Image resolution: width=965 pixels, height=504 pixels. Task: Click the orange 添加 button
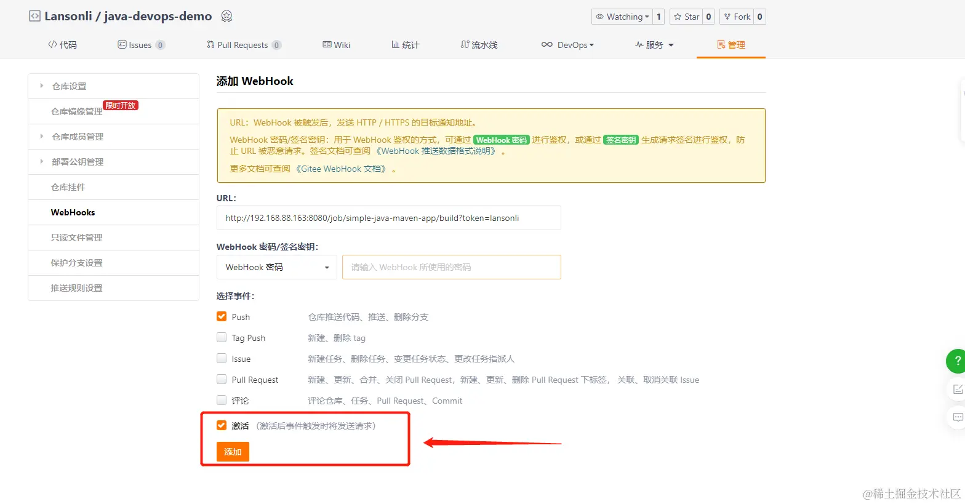point(233,452)
